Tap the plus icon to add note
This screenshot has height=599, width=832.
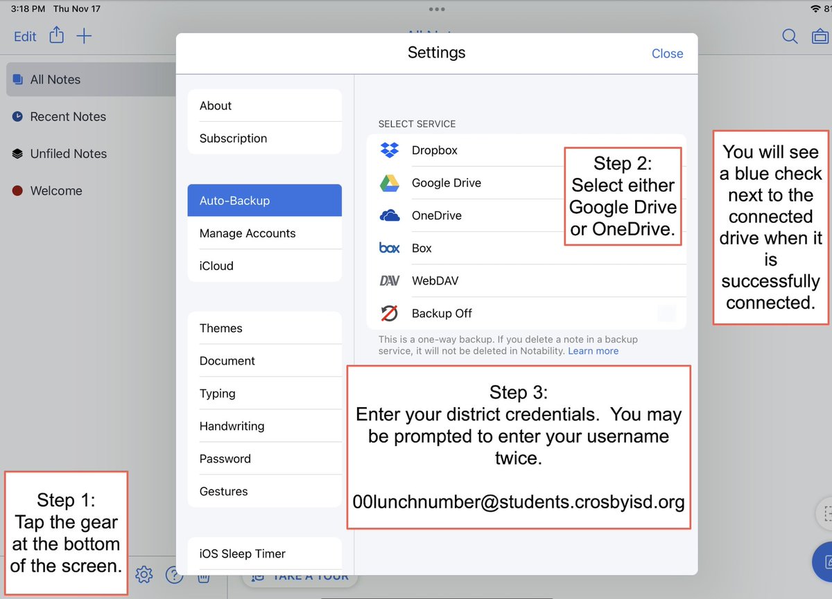tap(84, 36)
